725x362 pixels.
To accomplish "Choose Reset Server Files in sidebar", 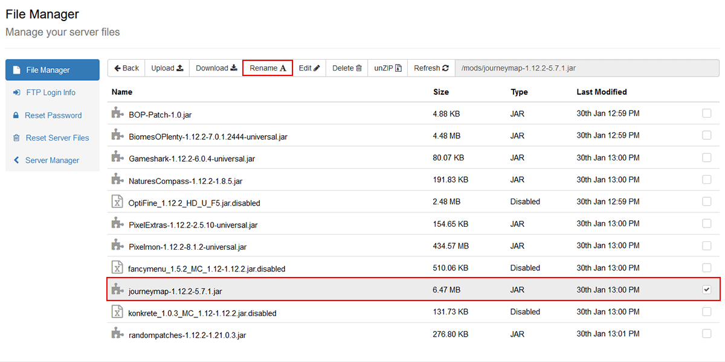I will tap(53, 138).
